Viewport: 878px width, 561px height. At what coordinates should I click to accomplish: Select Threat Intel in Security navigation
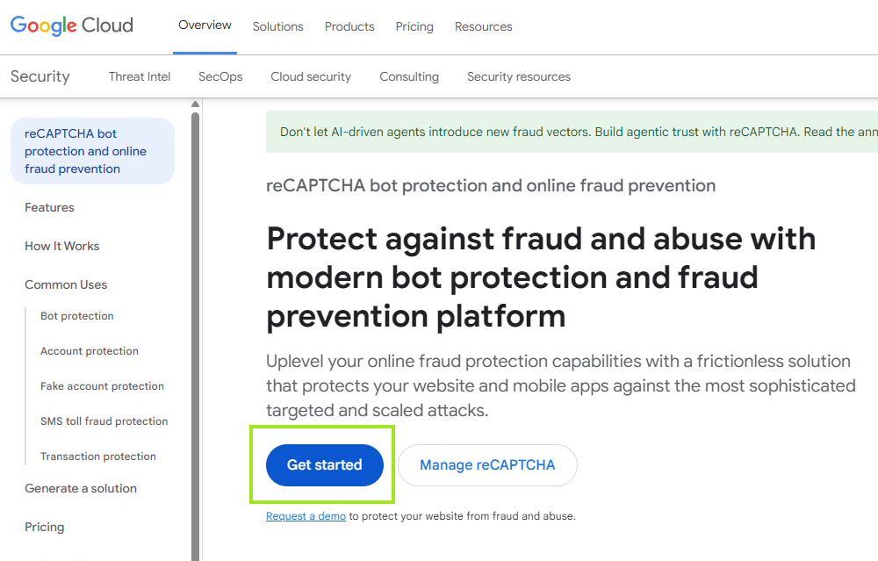(140, 76)
